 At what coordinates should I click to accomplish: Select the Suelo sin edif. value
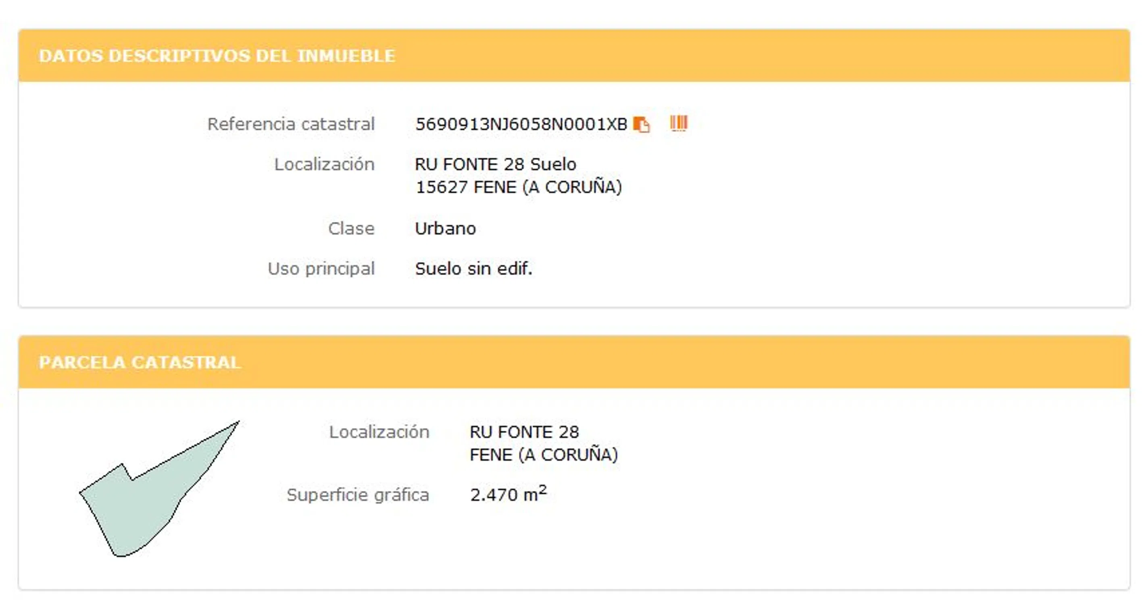(473, 269)
